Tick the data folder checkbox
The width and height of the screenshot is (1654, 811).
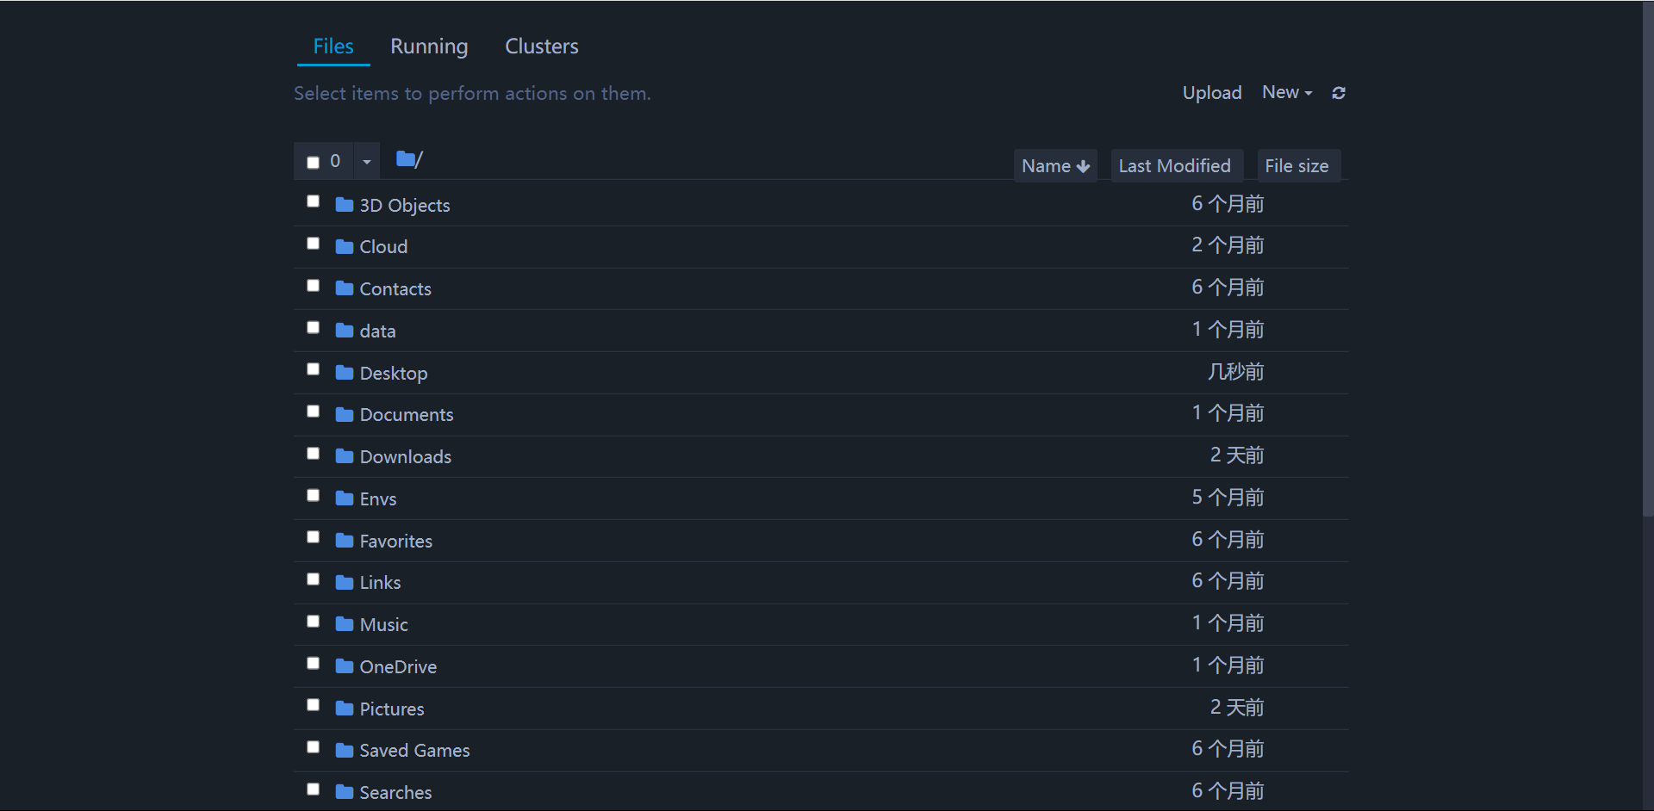click(313, 327)
